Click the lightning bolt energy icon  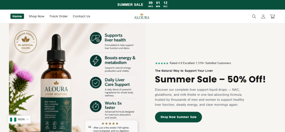(96, 61)
